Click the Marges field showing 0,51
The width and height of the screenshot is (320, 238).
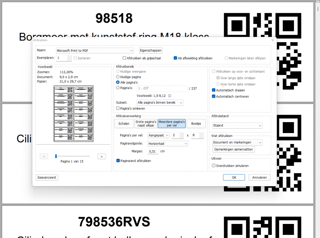point(153,151)
